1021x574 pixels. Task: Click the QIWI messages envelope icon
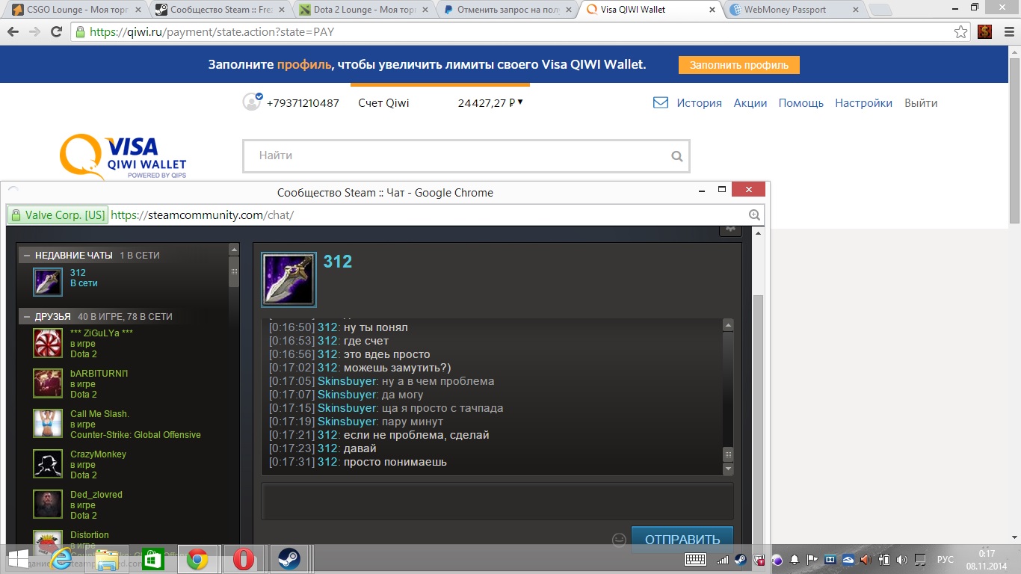pyautogui.click(x=661, y=103)
